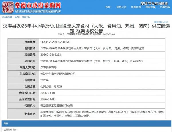Open 办事指南 in the top navigation
Image resolution: width=172 pixels, height=132 pixels.
coord(164,7)
